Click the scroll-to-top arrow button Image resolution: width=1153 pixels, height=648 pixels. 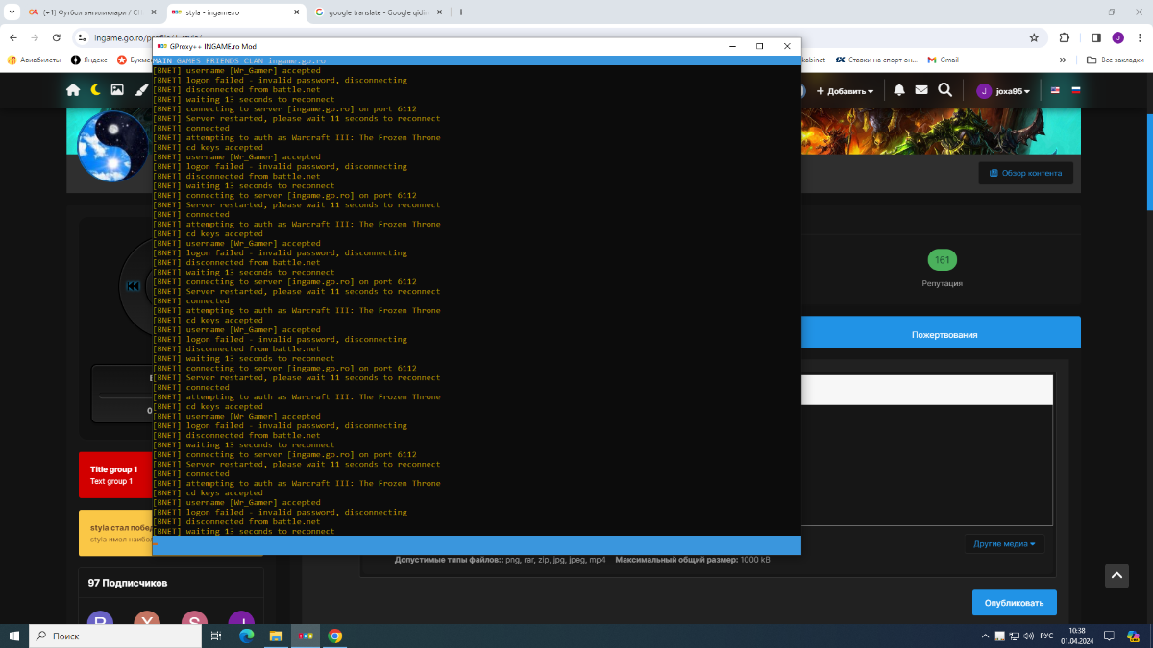coord(1116,575)
